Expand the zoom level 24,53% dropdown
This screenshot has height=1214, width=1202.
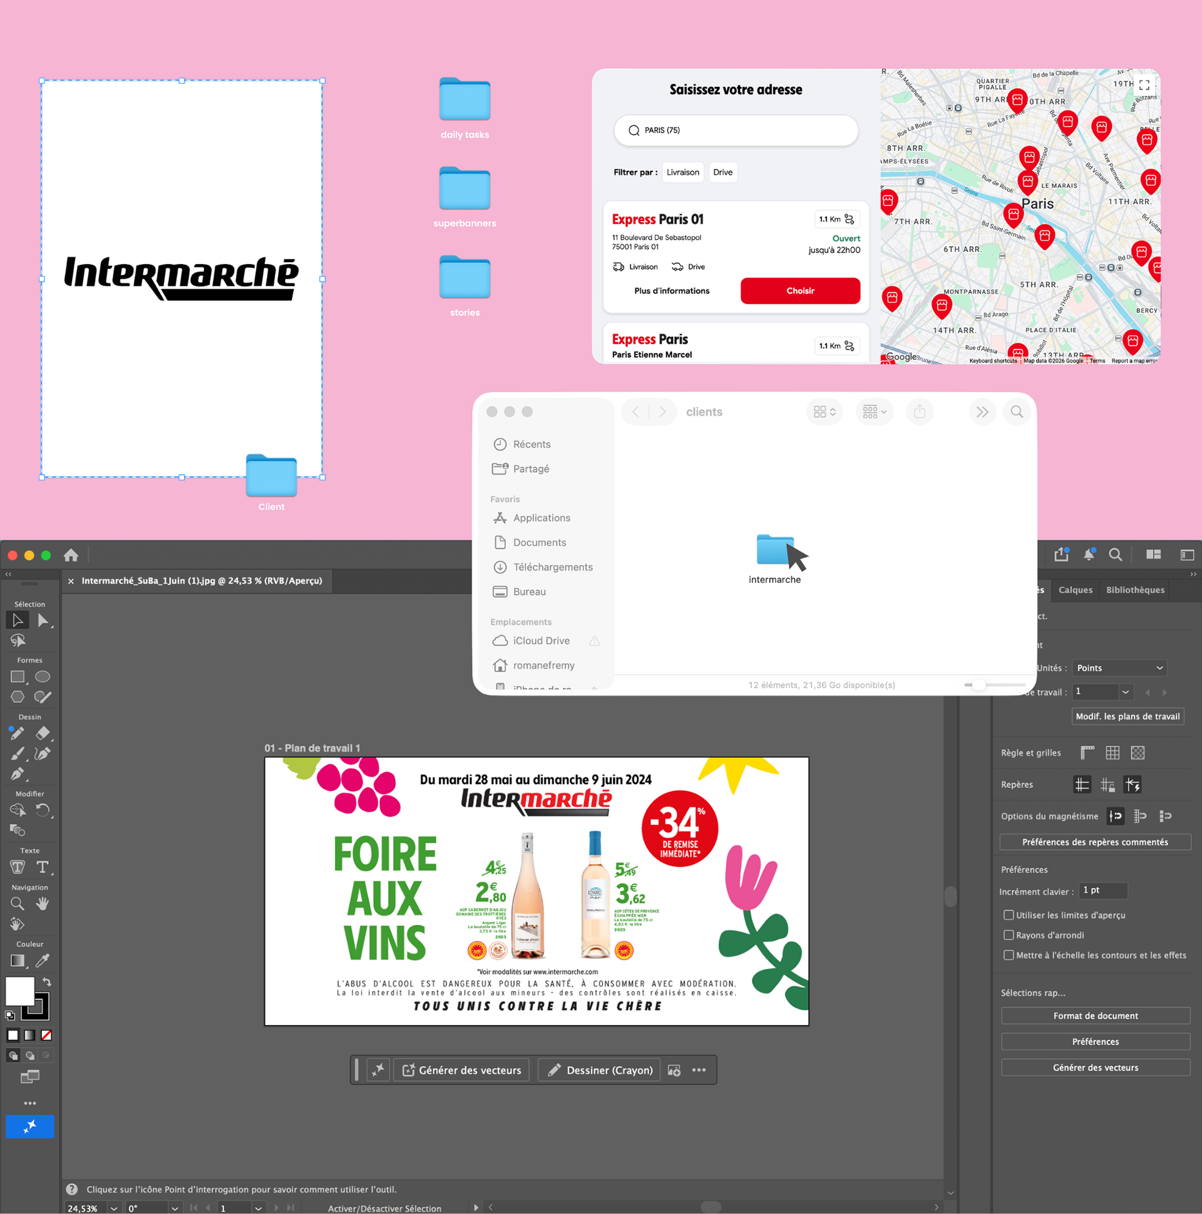point(114,1208)
